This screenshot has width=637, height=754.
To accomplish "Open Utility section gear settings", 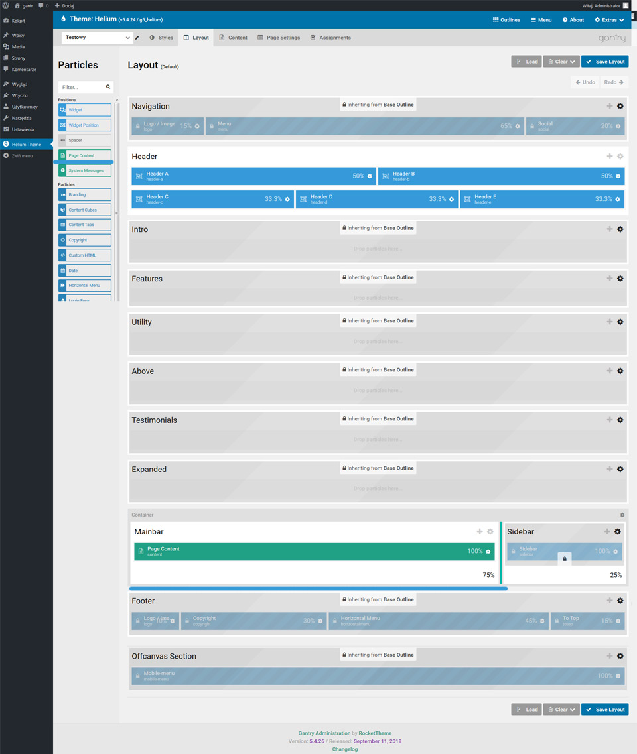I will tap(620, 322).
